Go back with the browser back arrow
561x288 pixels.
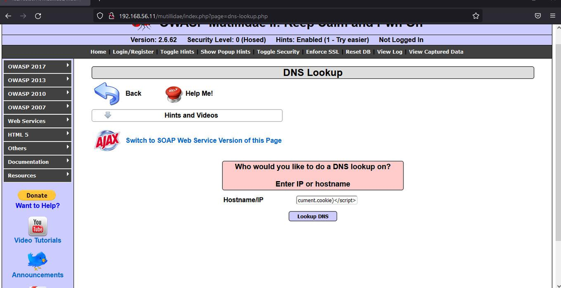[8, 16]
